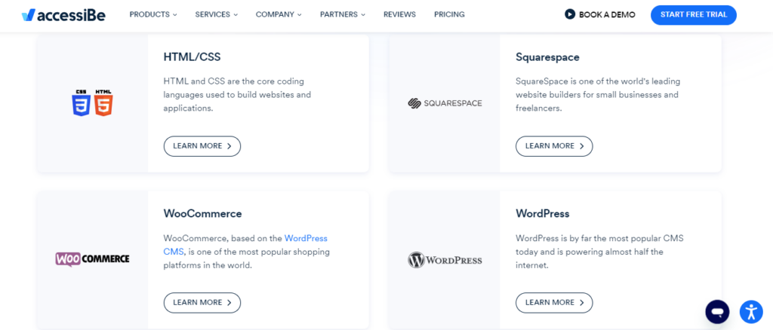Open the accessibility widget icon
Image resolution: width=773 pixels, height=330 pixels.
pyautogui.click(x=751, y=311)
